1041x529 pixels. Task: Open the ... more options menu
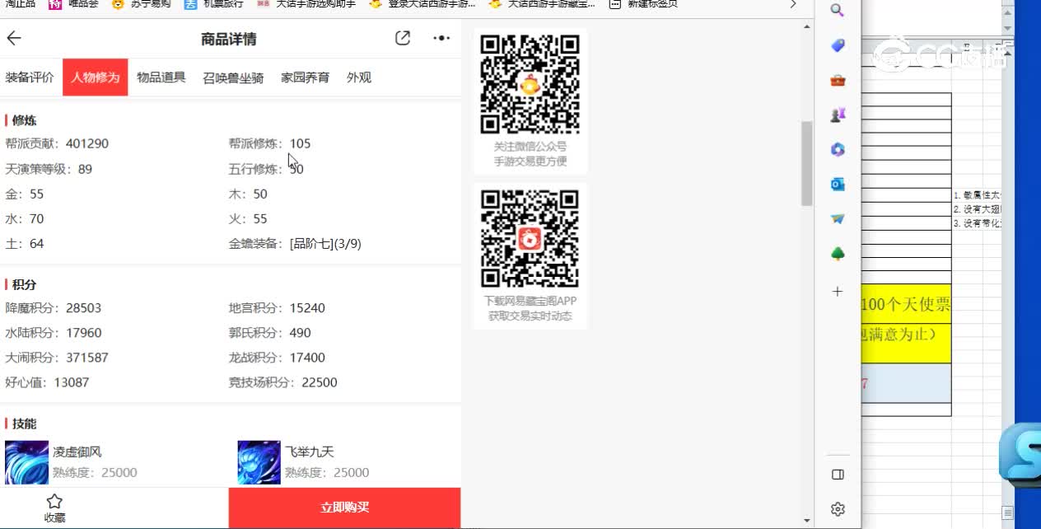pos(441,38)
